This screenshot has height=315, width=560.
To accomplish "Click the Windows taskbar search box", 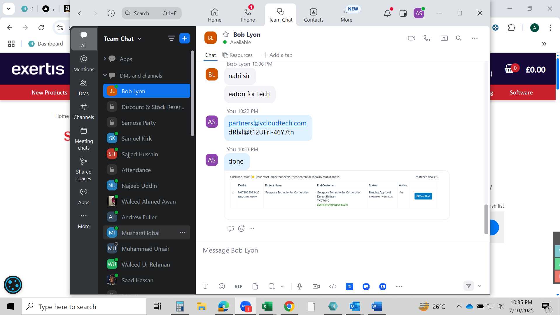I will [84, 307].
